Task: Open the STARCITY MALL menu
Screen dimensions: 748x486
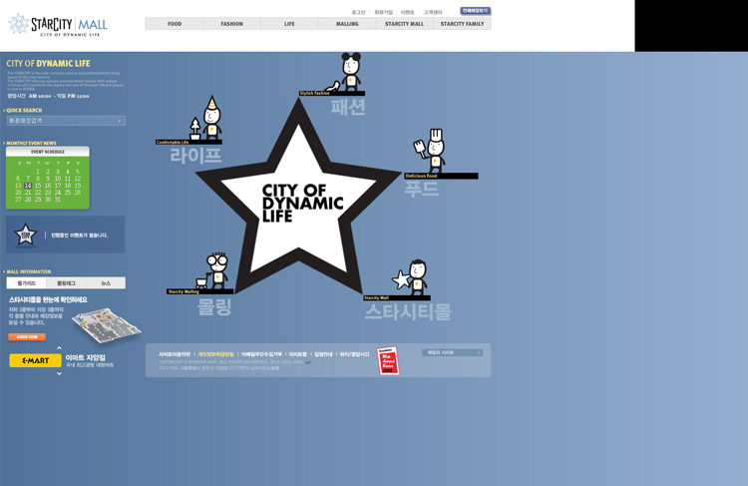Action: pyautogui.click(x=404, y=24)
